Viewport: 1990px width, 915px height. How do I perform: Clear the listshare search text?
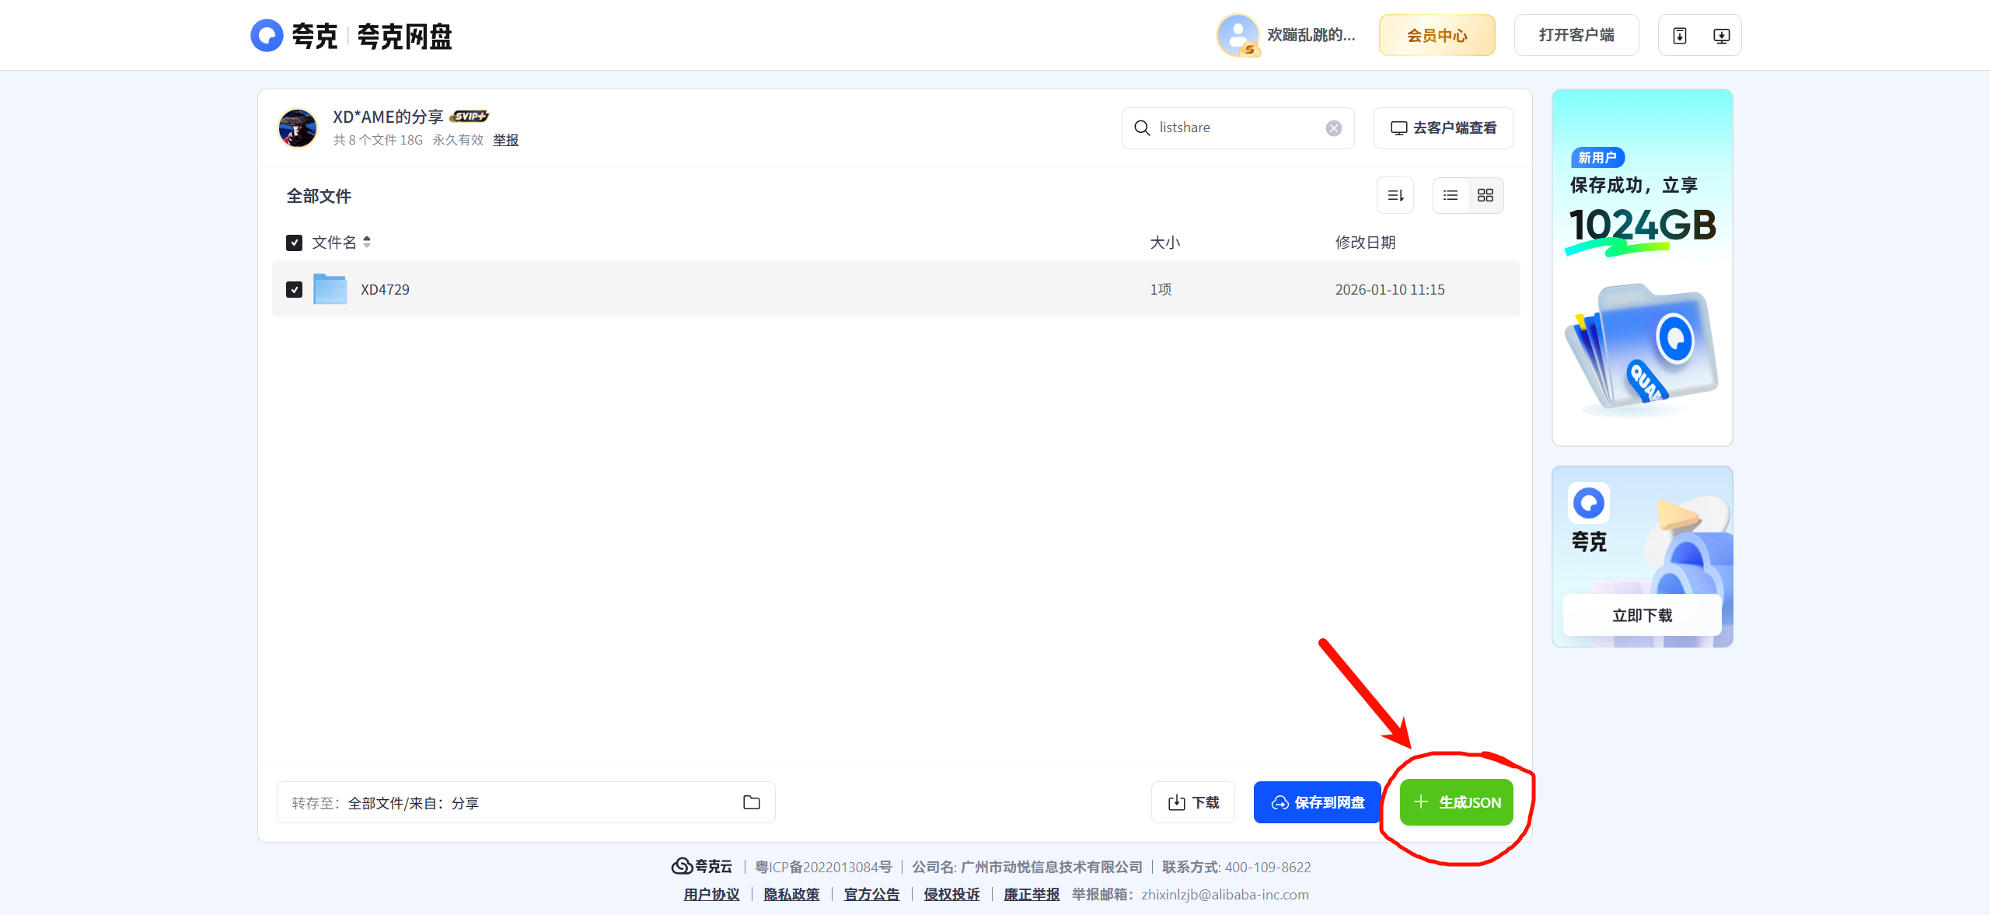point(1334,128)
